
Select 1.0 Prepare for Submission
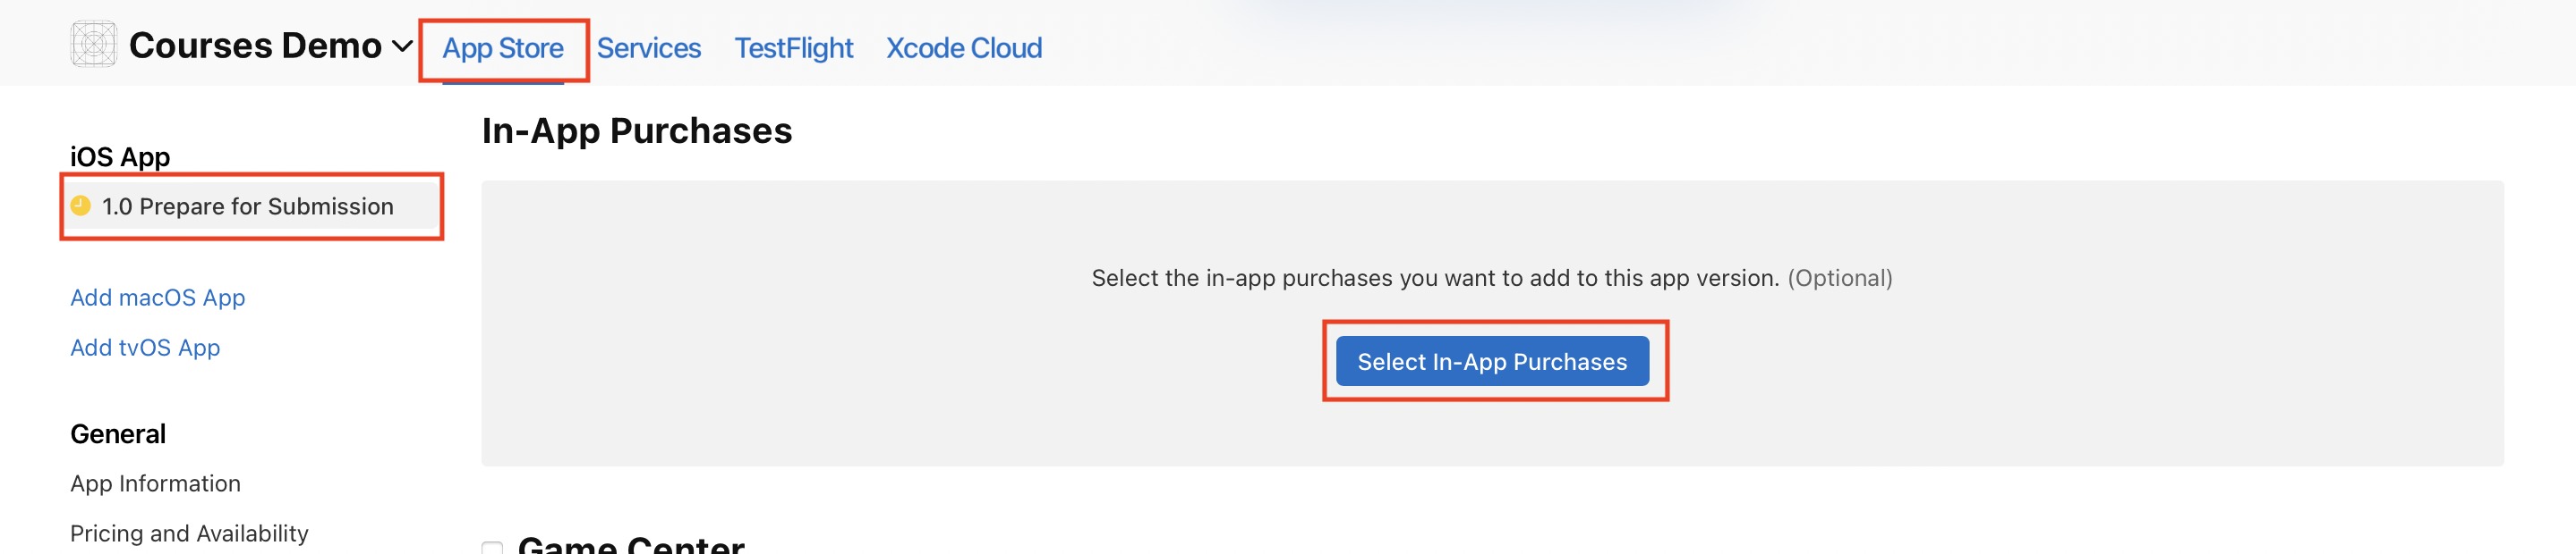(x=247, y=206)
